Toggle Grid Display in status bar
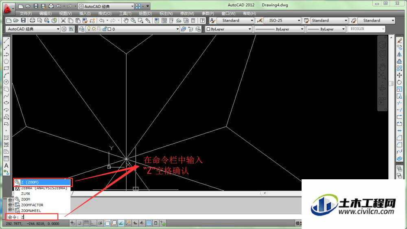 tap(86, 223)
